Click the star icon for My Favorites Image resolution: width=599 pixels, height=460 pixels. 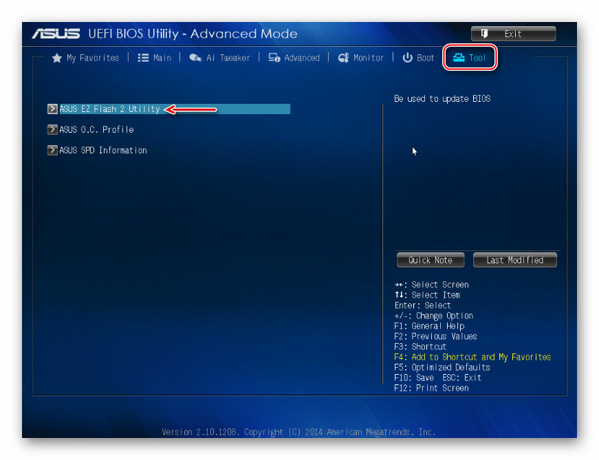pyautogui.click(x=57, y=58)
